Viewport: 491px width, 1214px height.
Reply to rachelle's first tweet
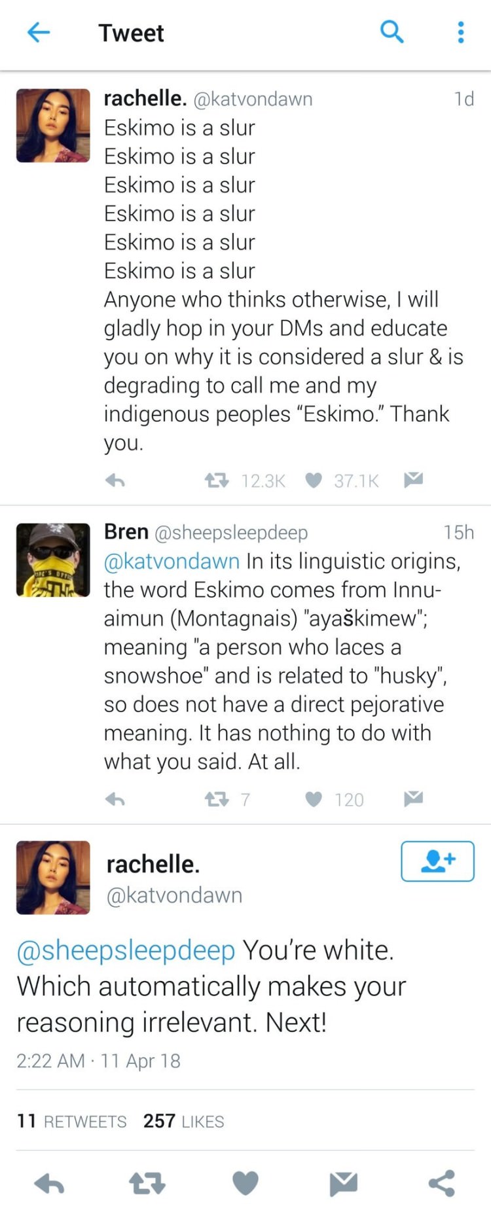click(115, 481)
